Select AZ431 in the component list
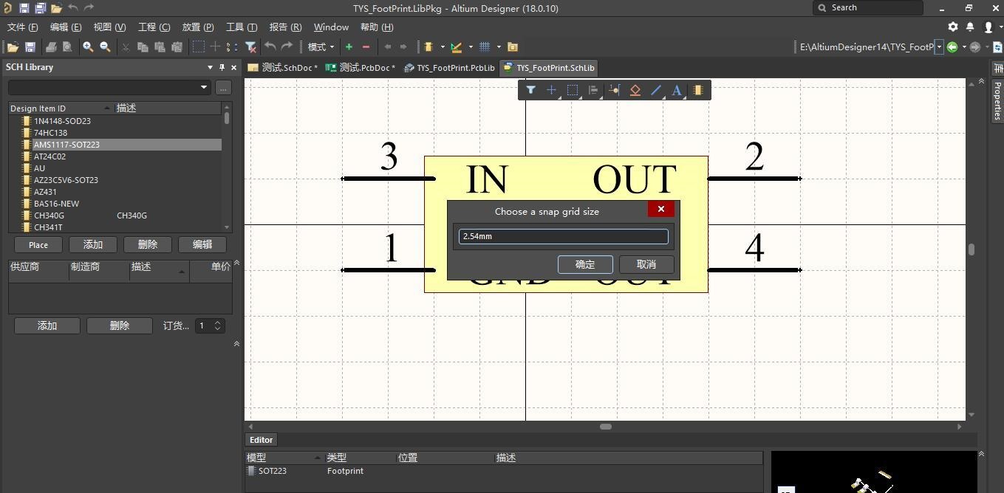This screenshot has width=1004, height=493. tap(45, 192)
